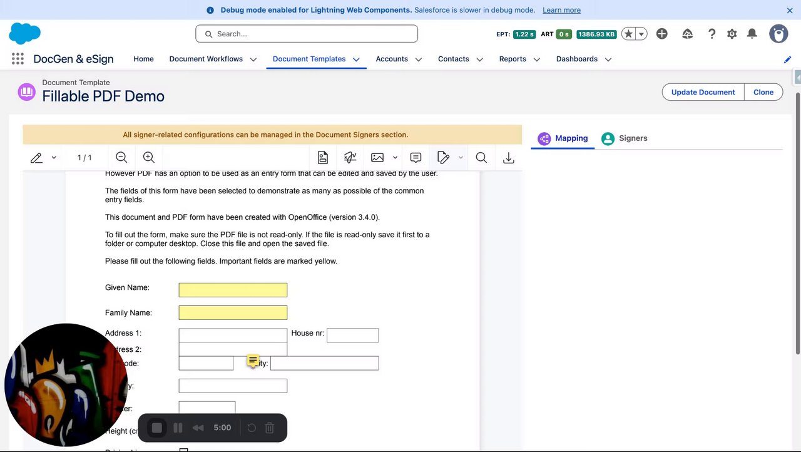Click the yellow sticky note annotation
Image resolution: width=801 pixels, height=452 pixels.
[253, 361]
